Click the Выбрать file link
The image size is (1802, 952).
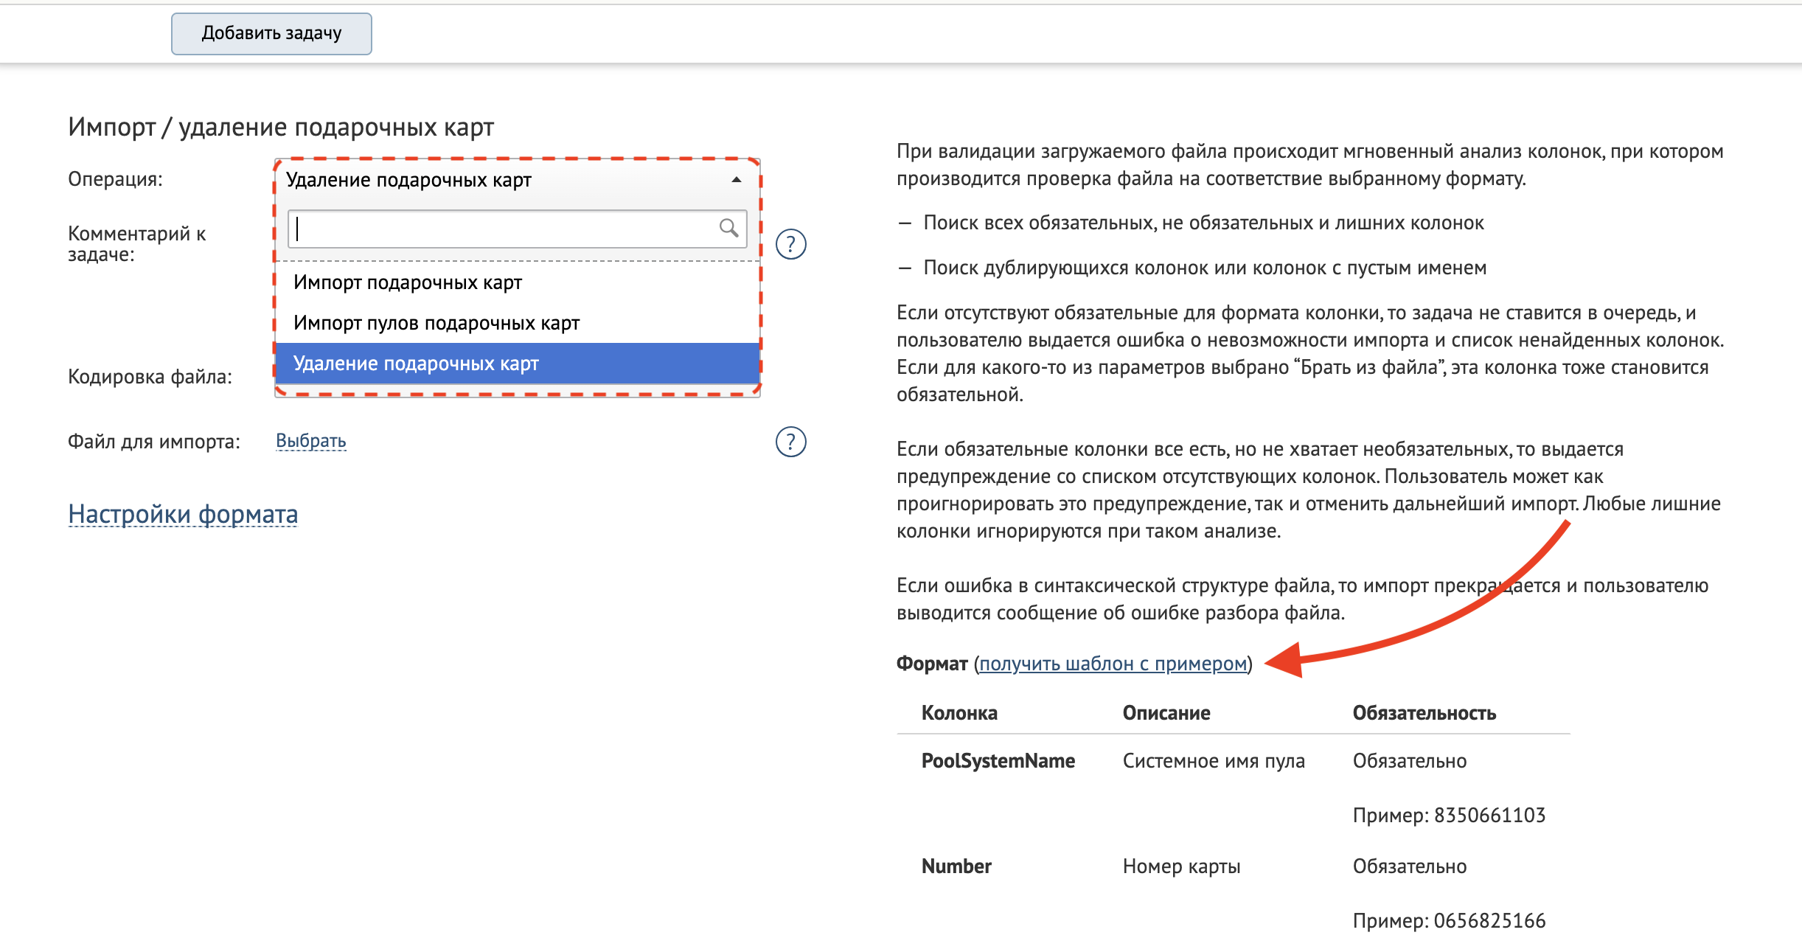point(310,441)
